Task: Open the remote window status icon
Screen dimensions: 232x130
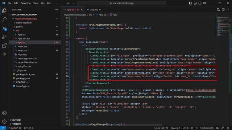Action: 3,128
